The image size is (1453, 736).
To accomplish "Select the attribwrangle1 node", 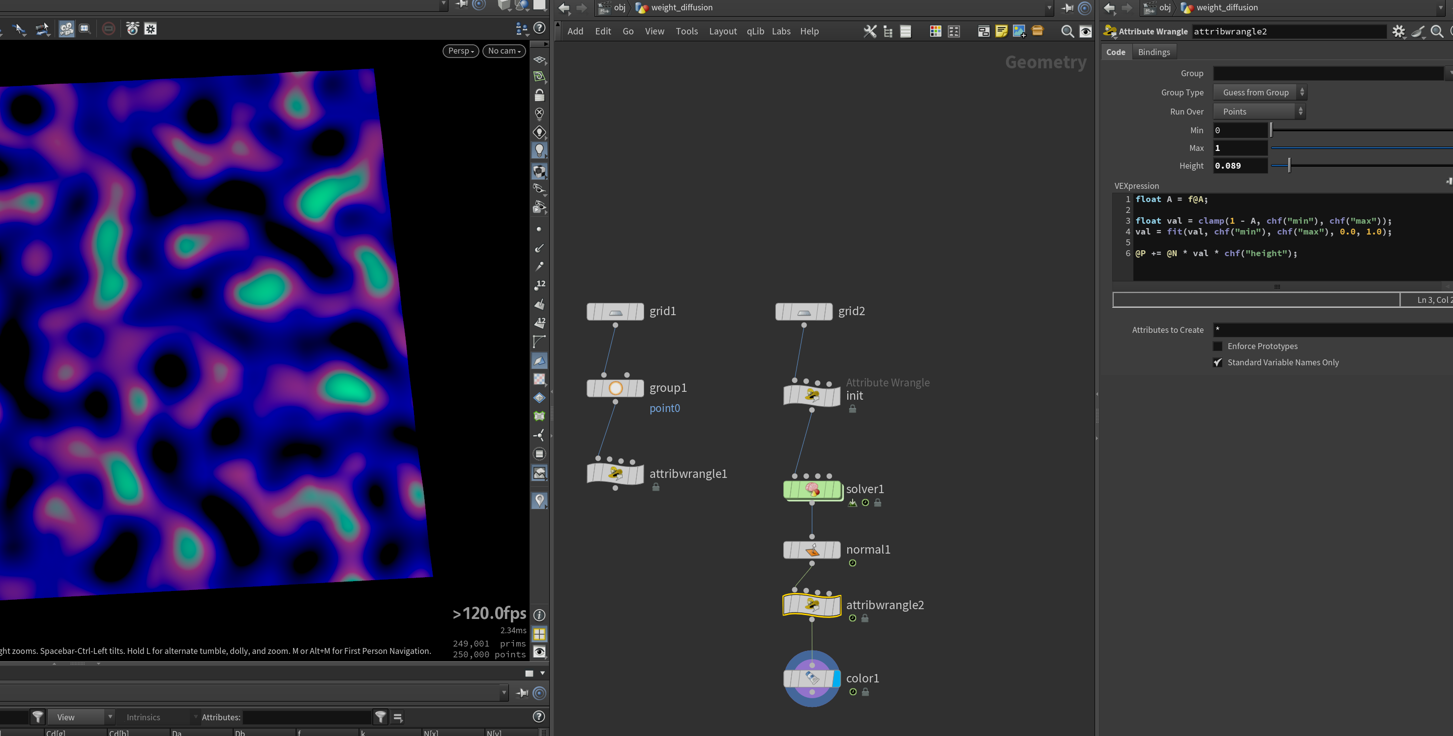I will (616, 474).
